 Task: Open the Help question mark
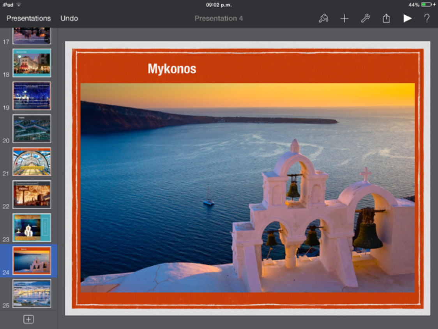tap(427, 18)
